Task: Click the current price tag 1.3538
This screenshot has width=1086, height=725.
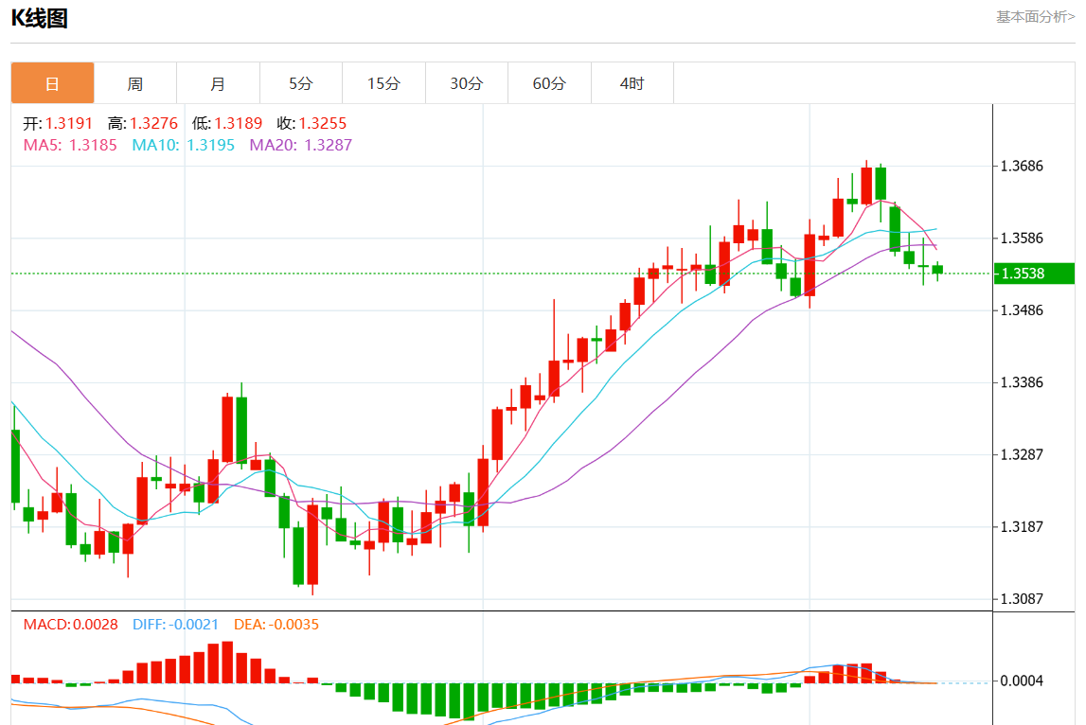Action: pos(1034,274)
